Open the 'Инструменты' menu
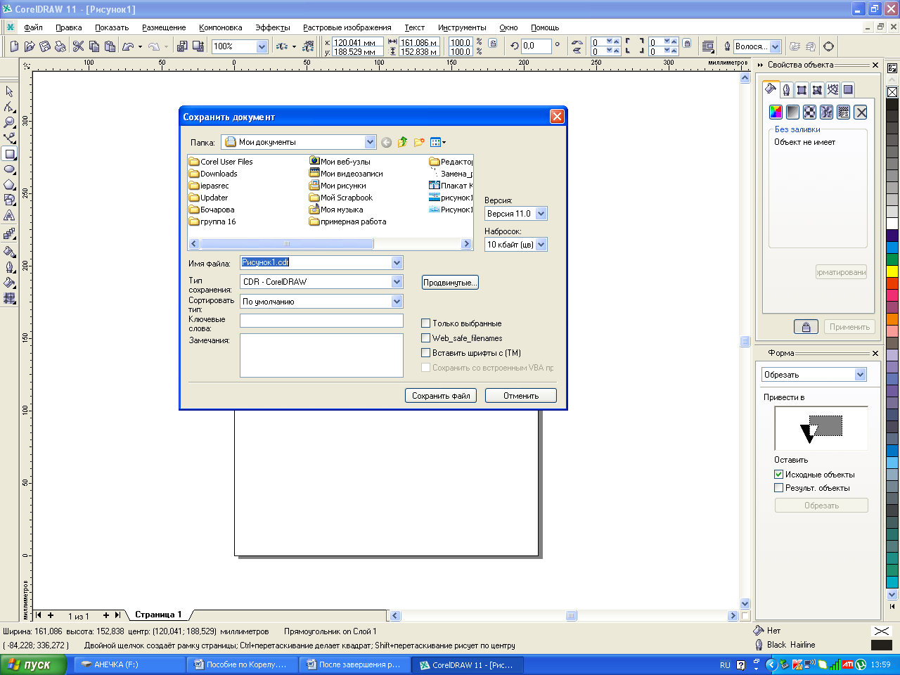 (x=462, y=27)
